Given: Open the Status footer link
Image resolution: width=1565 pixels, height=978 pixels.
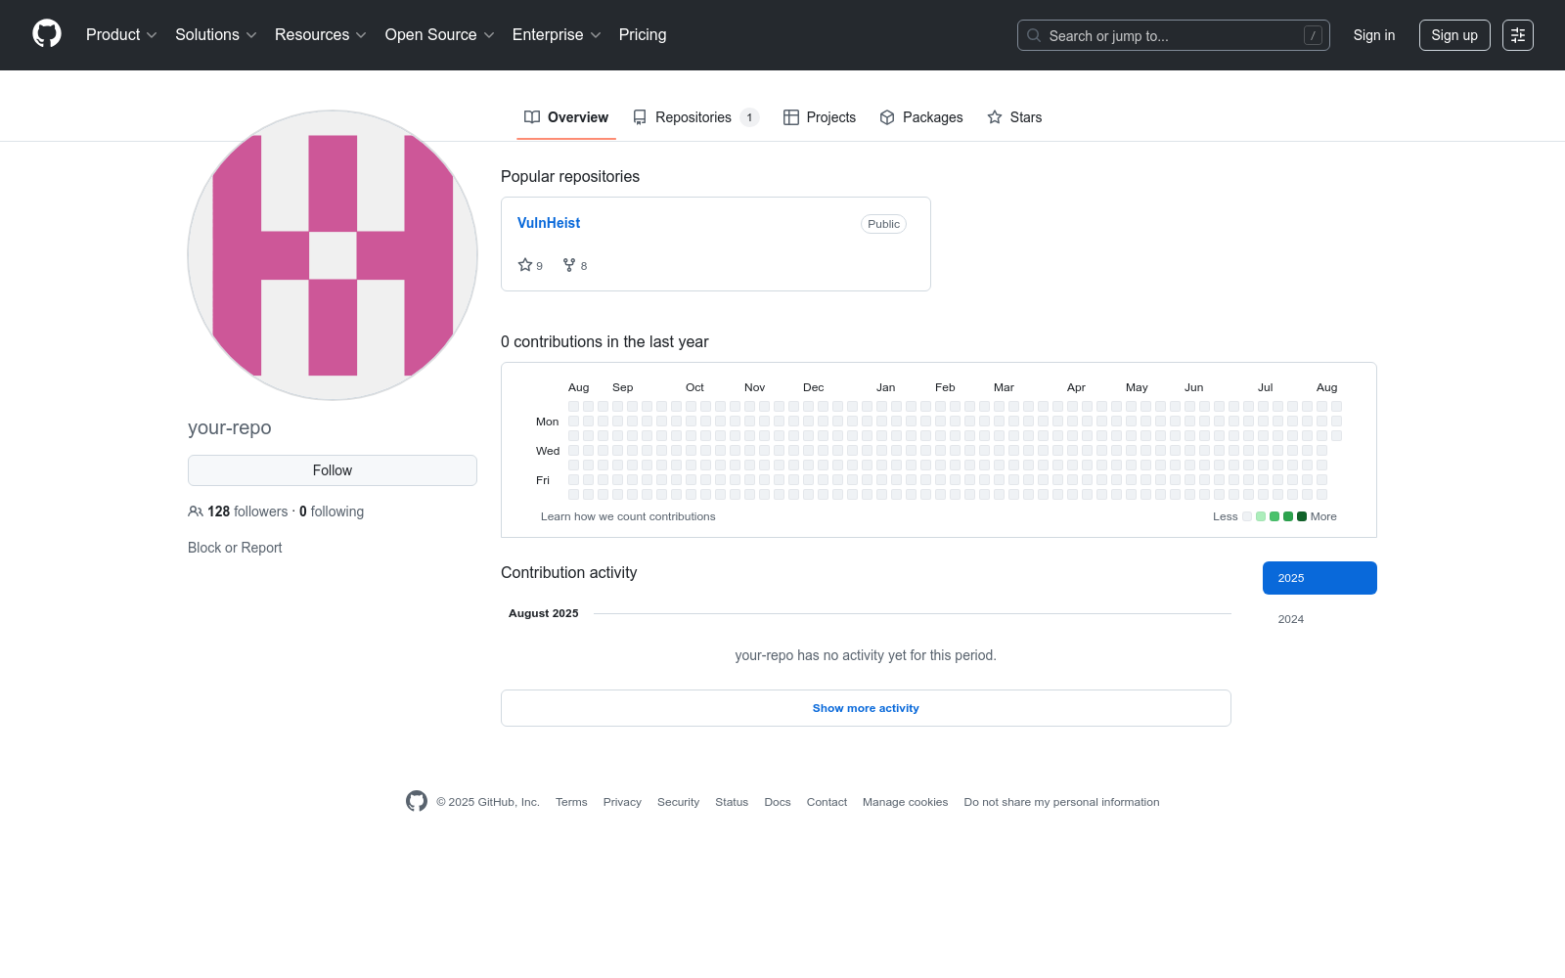Looking at the screenshot, I should pyautogui.click(x=732, y=802).
